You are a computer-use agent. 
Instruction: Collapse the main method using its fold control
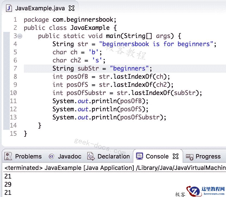tap(19, 36)
